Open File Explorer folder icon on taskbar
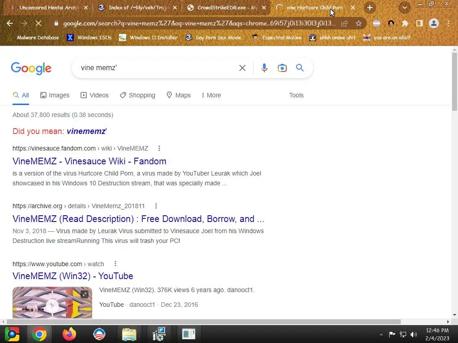The image size is (458, 343). tap(129, 334)
